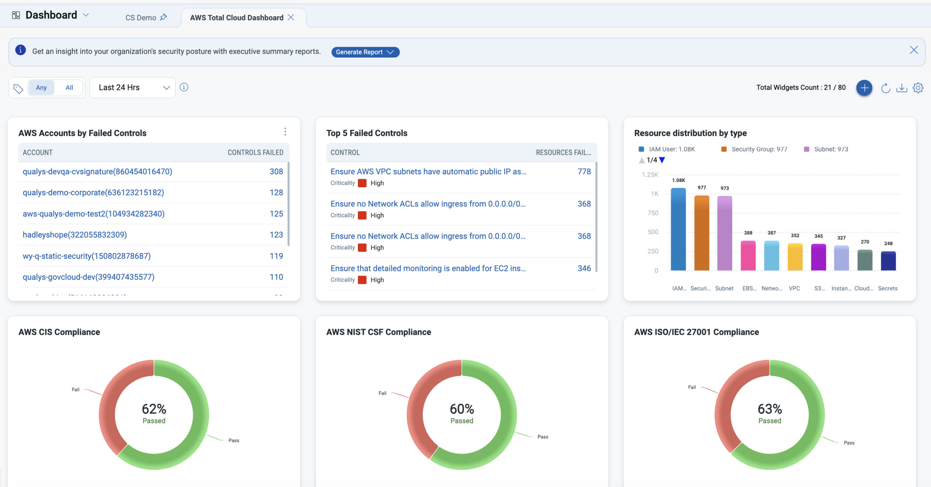The height and width of the screenshot is (487, 931).
Task: Open the Dashboard title chevron menu
Action: (86, 15)
